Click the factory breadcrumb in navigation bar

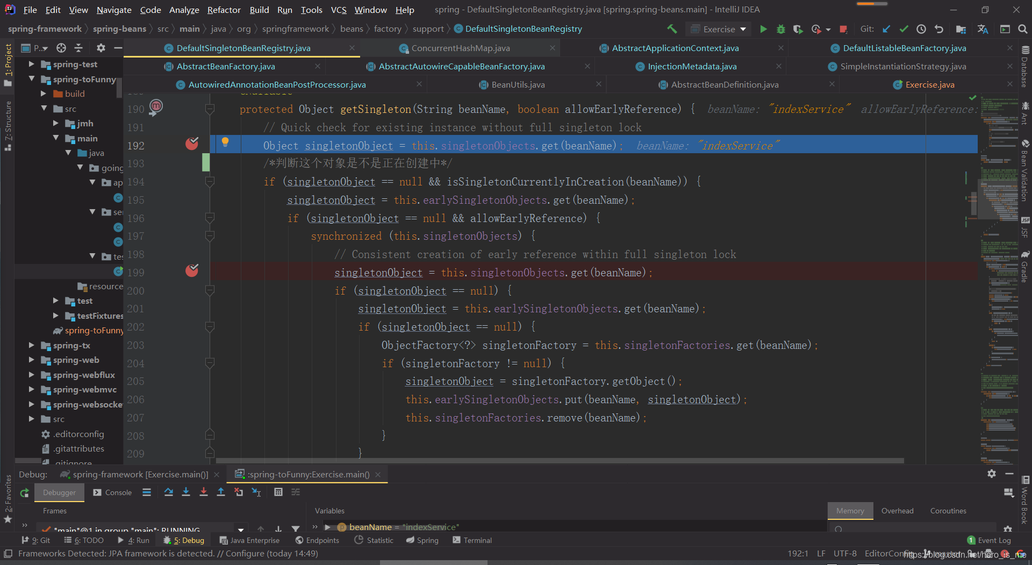click(x=388, y=29)
